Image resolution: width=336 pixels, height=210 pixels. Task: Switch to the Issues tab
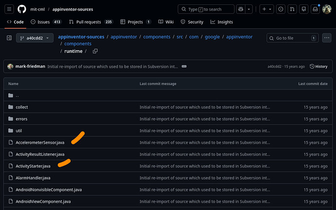click(x=46, y=22)
